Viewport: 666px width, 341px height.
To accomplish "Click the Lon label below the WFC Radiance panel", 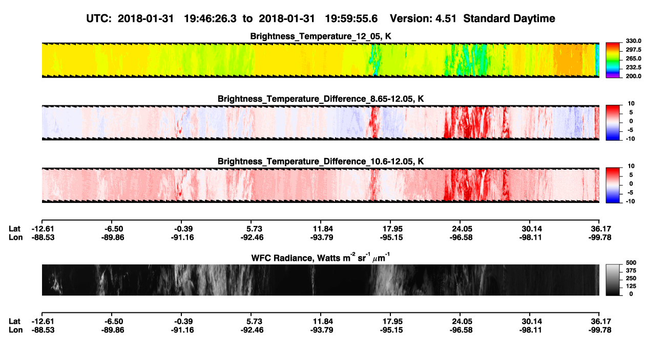I will (15, 330).
